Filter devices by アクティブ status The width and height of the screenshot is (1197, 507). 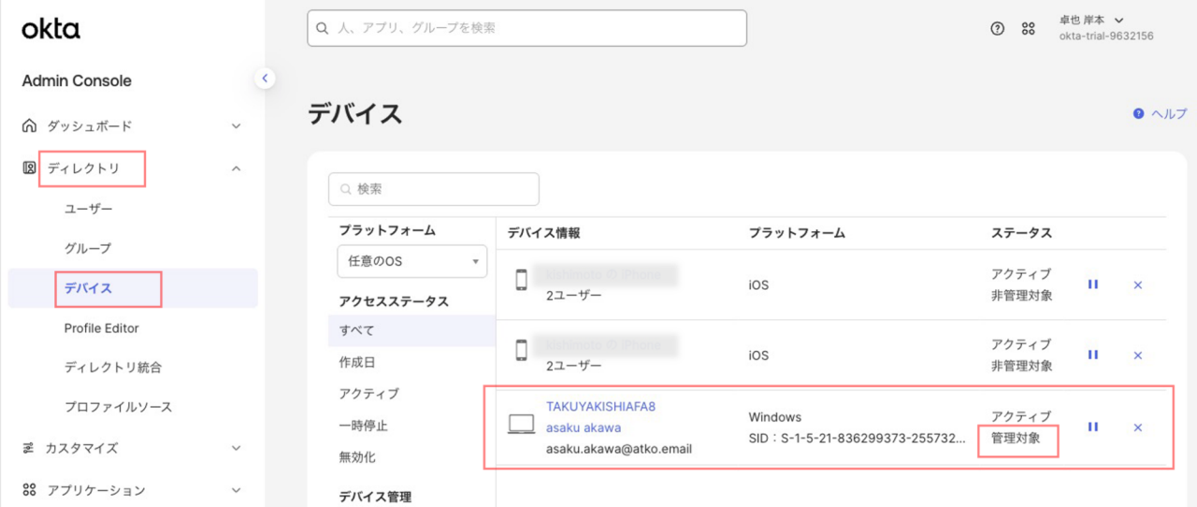368,394
